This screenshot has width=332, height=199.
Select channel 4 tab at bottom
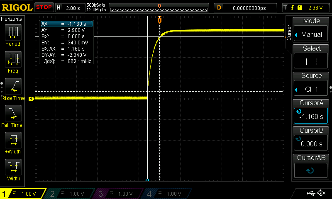168,194
